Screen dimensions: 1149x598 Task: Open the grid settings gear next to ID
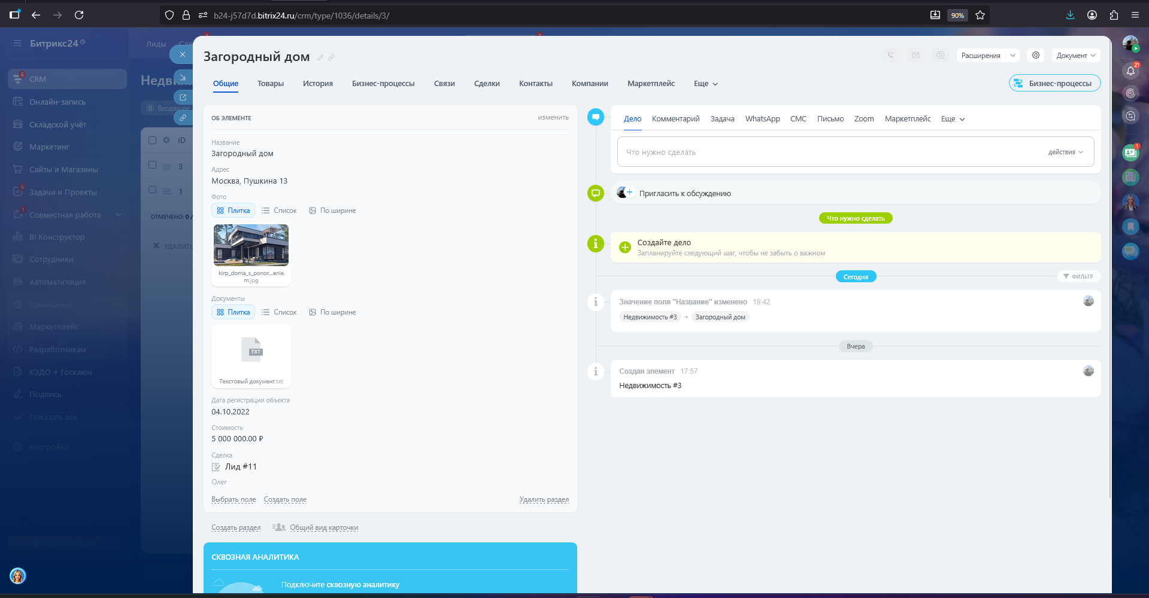[166, 140]
